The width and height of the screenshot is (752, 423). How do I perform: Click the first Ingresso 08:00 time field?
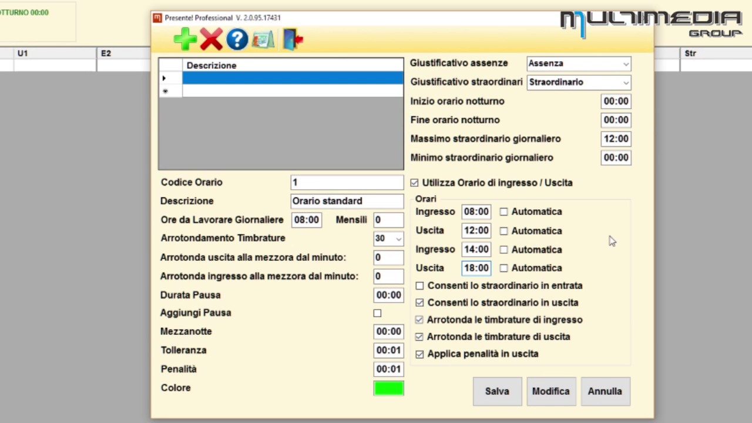476,211
